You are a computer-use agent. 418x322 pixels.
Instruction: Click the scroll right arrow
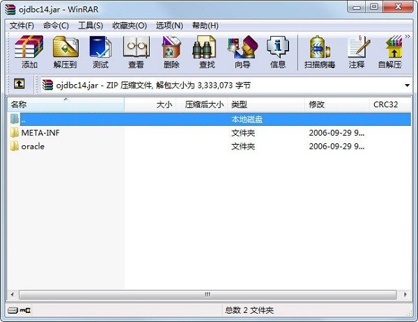tap(405, 295)
